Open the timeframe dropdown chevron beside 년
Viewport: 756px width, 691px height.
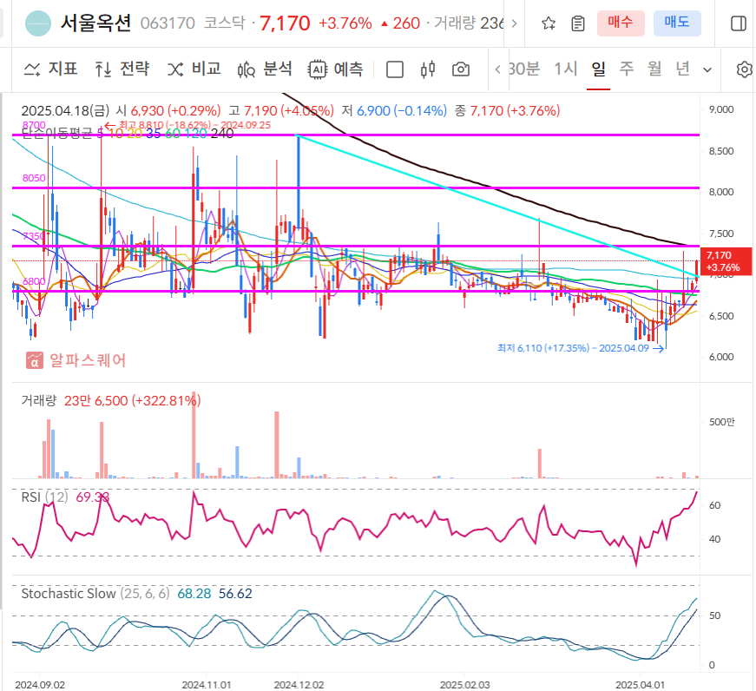(706, 69)
